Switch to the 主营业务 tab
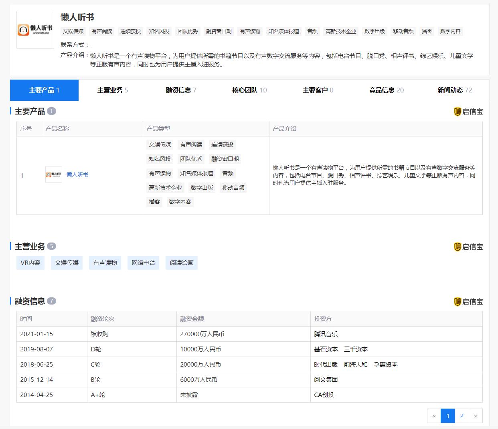 (112, 90)
